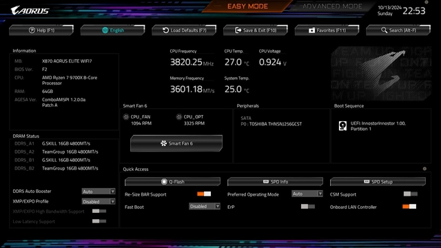
Task: Click the Quick Access settings dot icon
Action: click(424, 169)
